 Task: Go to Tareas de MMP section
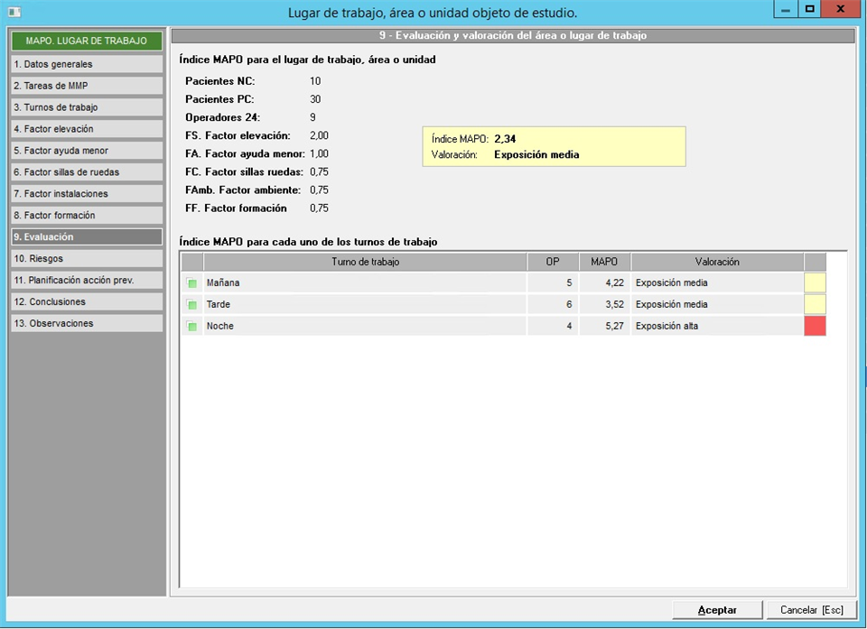click(x=86, y=86)
